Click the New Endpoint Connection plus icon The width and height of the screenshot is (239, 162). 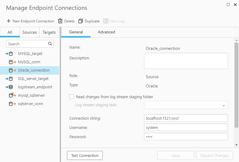point(9,21)
